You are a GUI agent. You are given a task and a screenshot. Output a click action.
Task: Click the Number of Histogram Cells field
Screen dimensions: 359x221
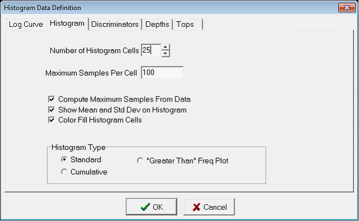point(151,50)
